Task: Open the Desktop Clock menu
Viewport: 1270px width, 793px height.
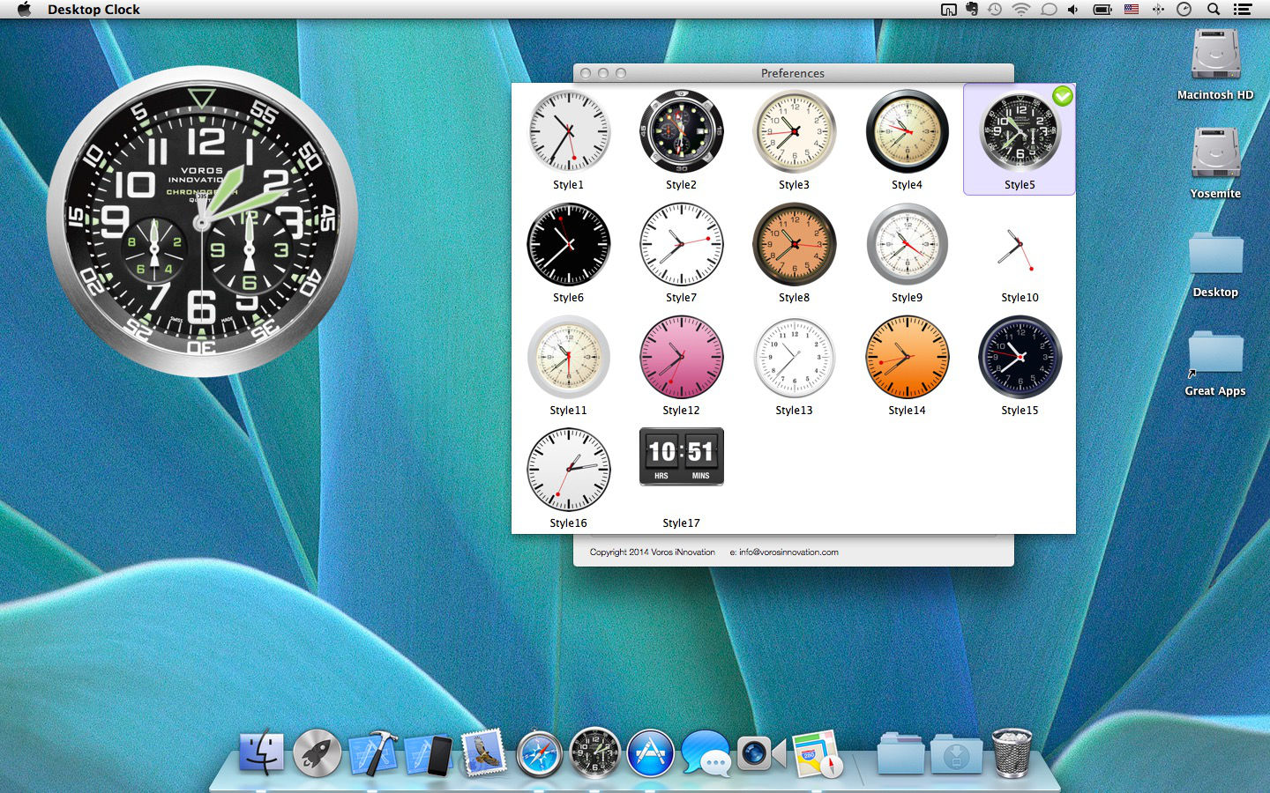Action: (x=93, y=9)
